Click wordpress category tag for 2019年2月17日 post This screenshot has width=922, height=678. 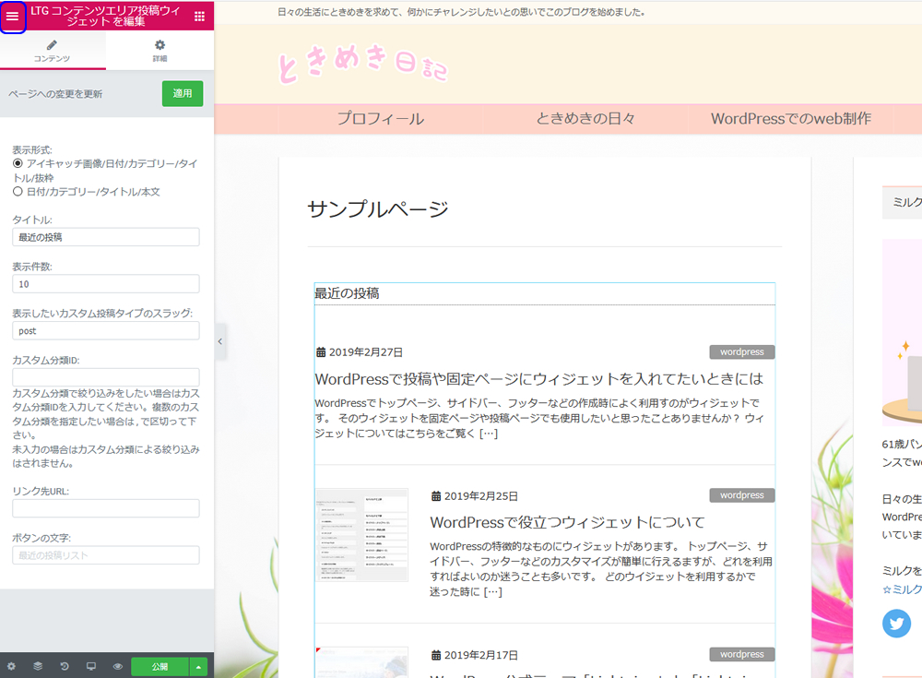point(742,654)
